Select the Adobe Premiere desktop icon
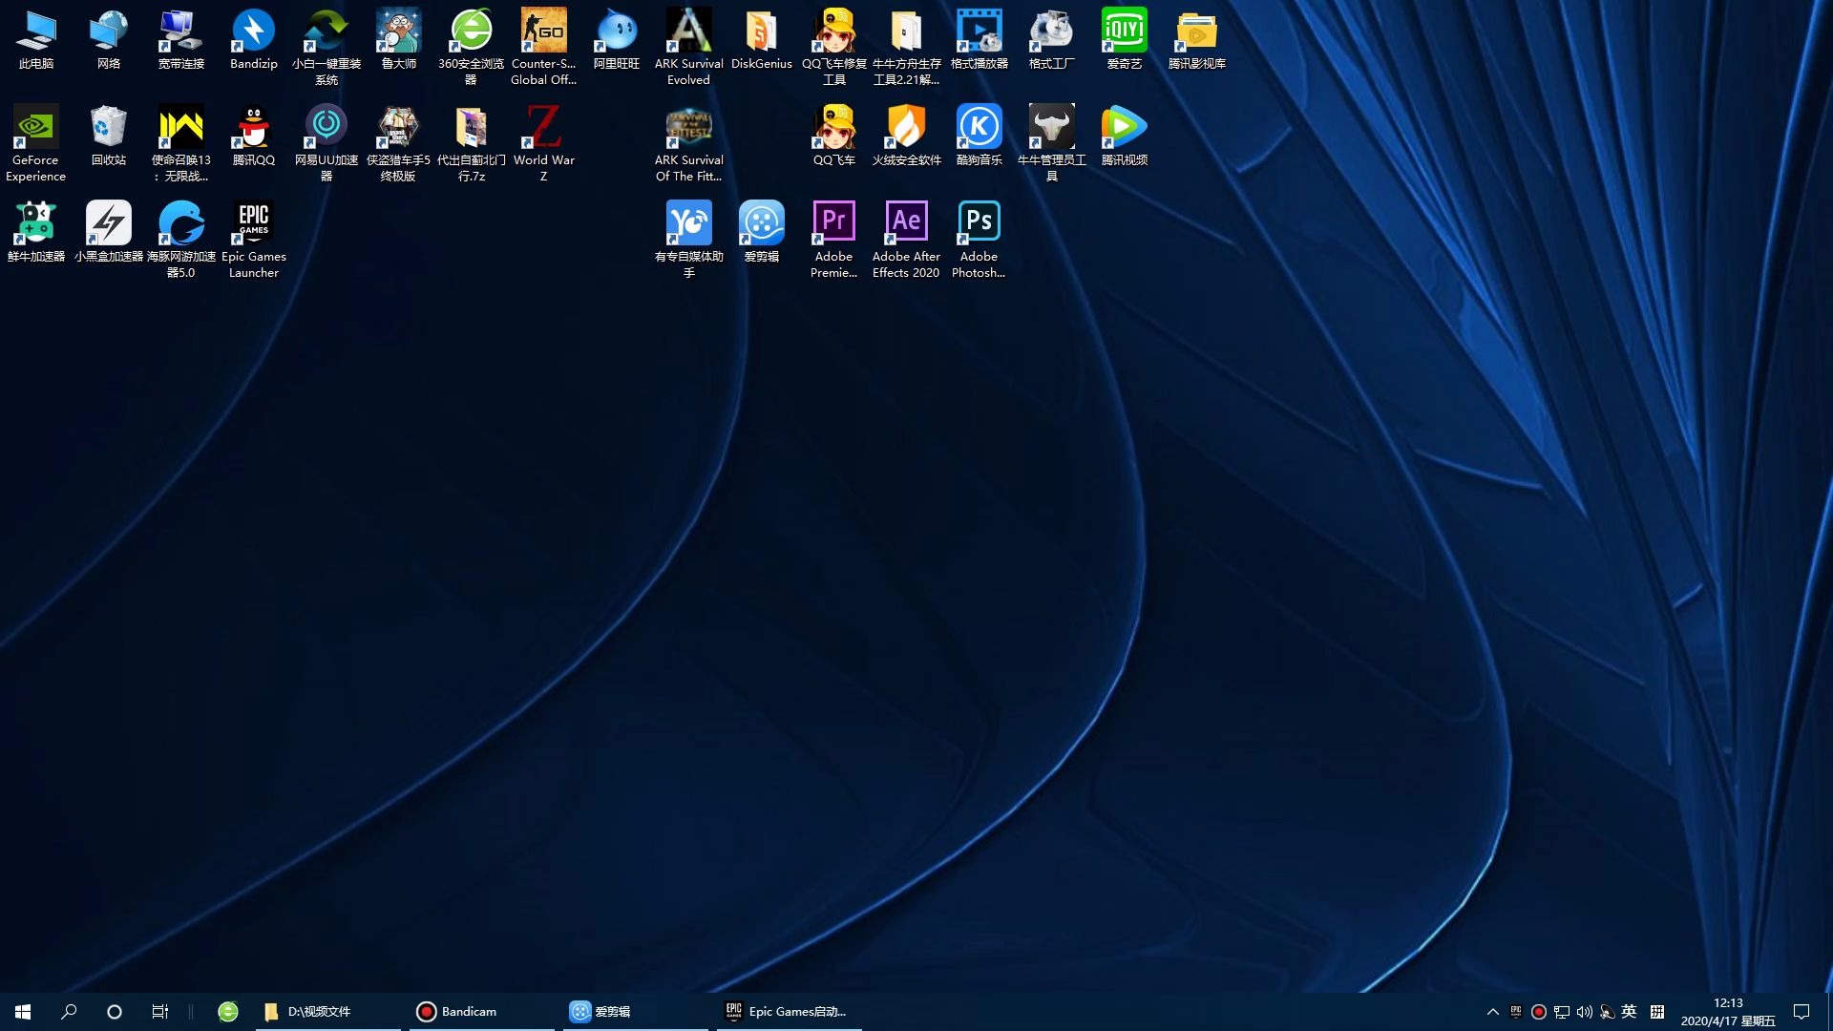 (x=833, y=222)
